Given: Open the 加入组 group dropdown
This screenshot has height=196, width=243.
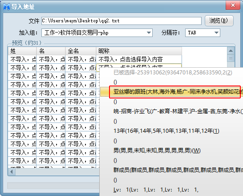Looking at the screenshot, I should coord(97,33).
